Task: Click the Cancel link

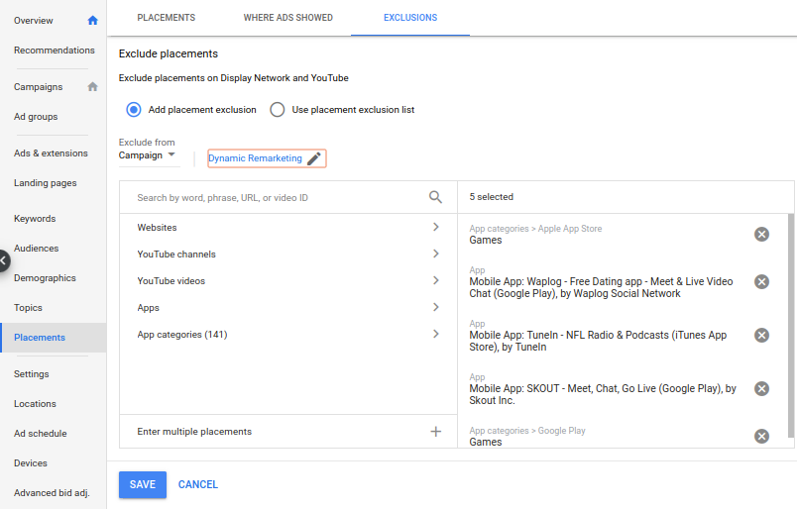Action: click(198, 484)
